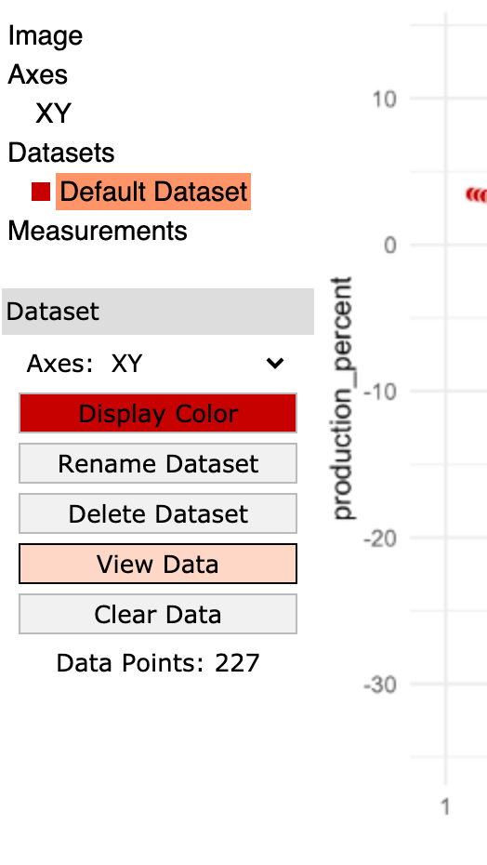Click the 0 tick label on y-axis

pos(390,245)
